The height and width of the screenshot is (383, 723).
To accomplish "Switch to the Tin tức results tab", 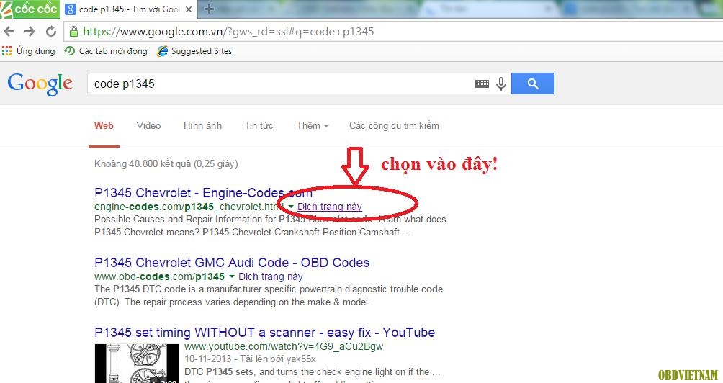I will coord(259,125).
